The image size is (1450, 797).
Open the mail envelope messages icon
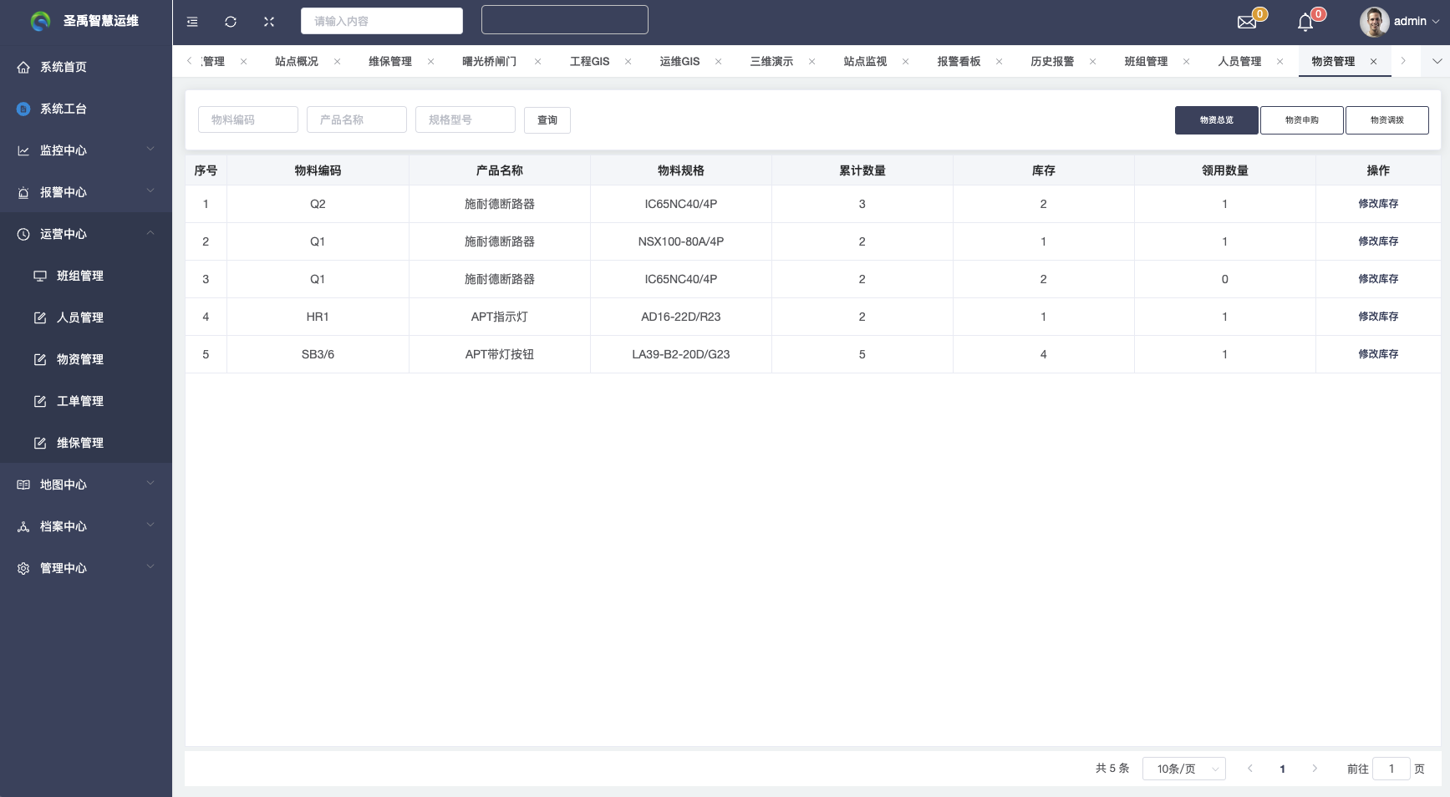pyautogui.click(x=1247, y=22)
